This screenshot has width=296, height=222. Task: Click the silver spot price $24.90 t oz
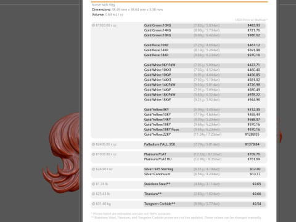102,169
